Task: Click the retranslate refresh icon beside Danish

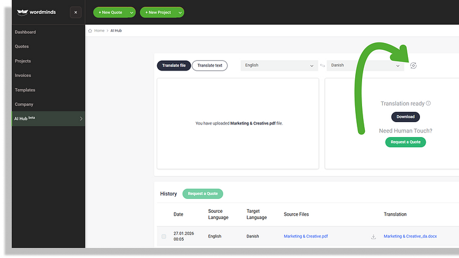Action: pyautogui.click(x=414, y=65)
